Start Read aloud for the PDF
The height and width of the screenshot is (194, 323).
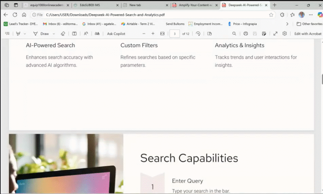(86, 33)
